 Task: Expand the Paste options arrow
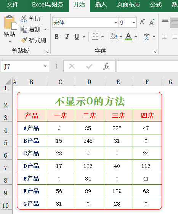click(x=10, y=42)
